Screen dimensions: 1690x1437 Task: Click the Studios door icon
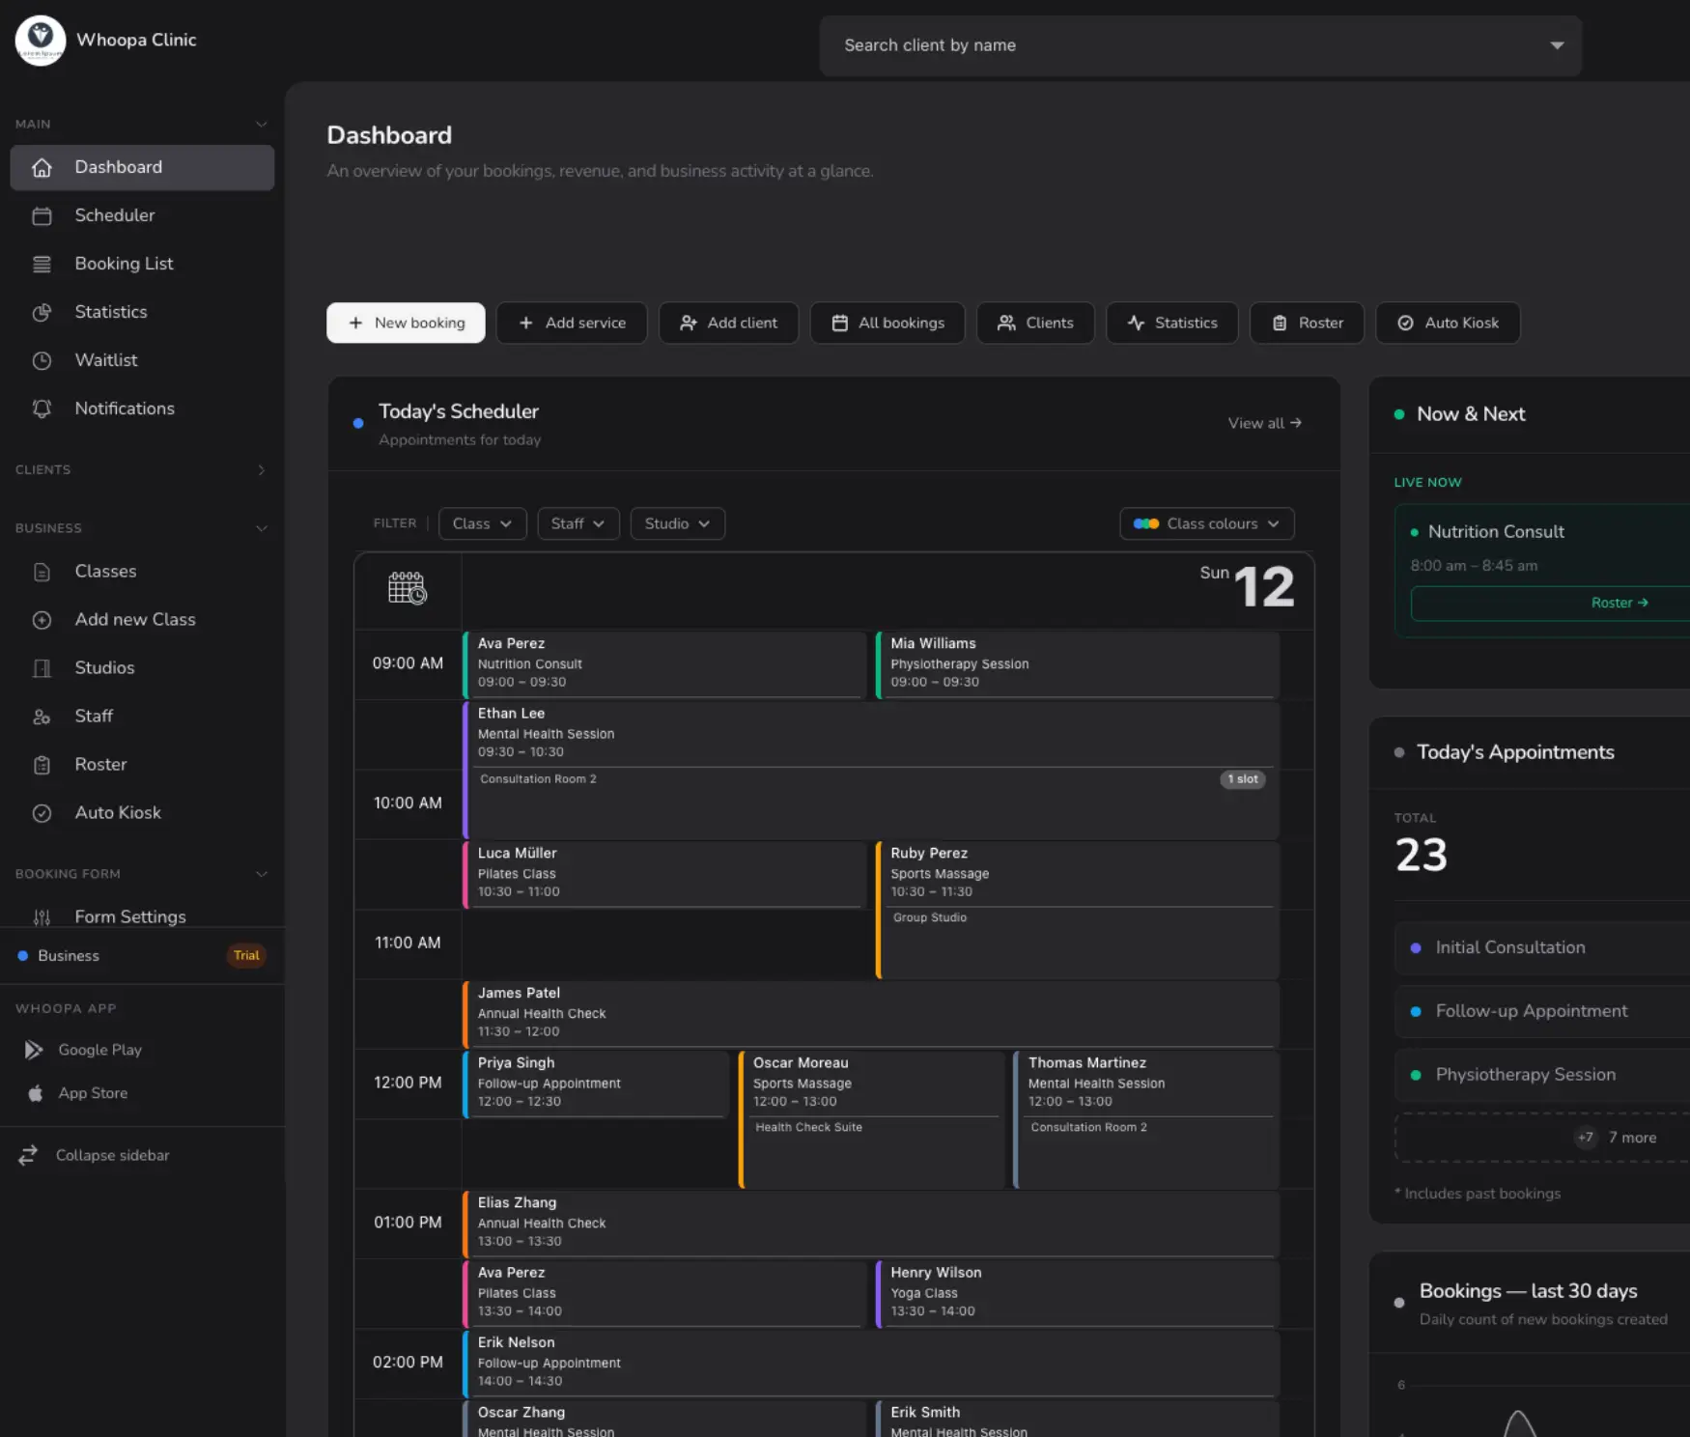42,668
